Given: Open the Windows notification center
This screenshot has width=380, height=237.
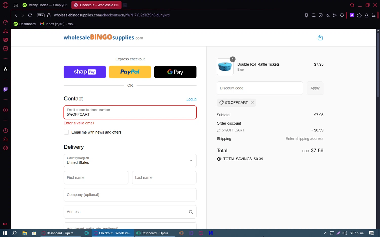Looking at the screenshot, I should click(371, 233).
